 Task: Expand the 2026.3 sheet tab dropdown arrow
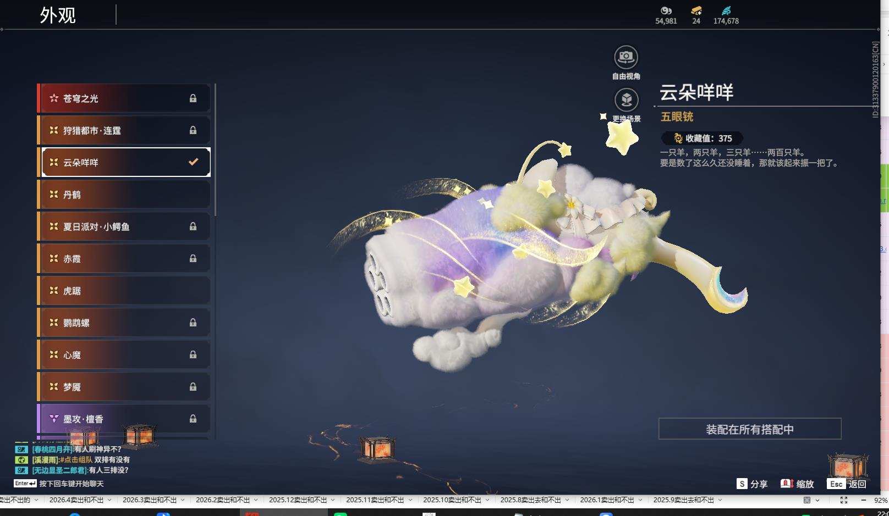pos(183,500)
